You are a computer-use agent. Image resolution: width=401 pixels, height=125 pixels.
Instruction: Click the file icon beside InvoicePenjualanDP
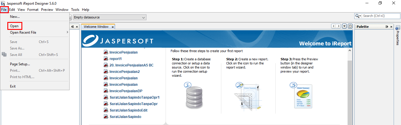[x=106, y=91]
